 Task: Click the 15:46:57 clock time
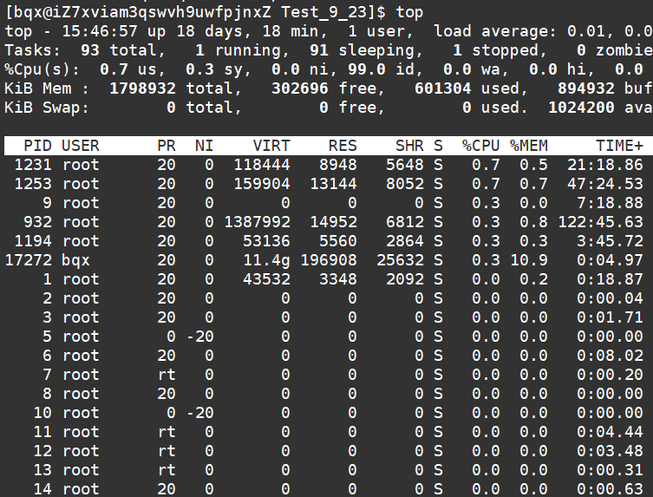(100, 31)
